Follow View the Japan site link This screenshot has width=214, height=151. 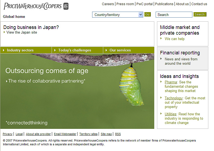click(x=22, y=32)
